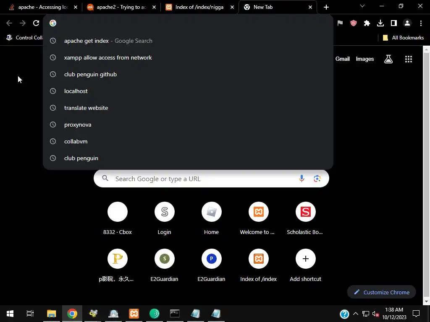Open the Index of /index shortcut tile
The image size is (430, 322).
pos(258,265)
